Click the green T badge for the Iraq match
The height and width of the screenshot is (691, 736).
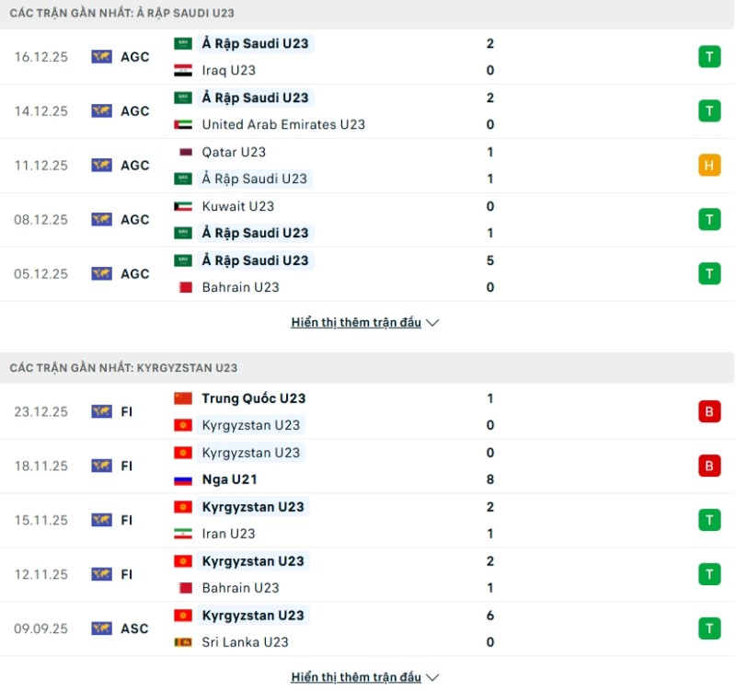(x=709, y=56)
